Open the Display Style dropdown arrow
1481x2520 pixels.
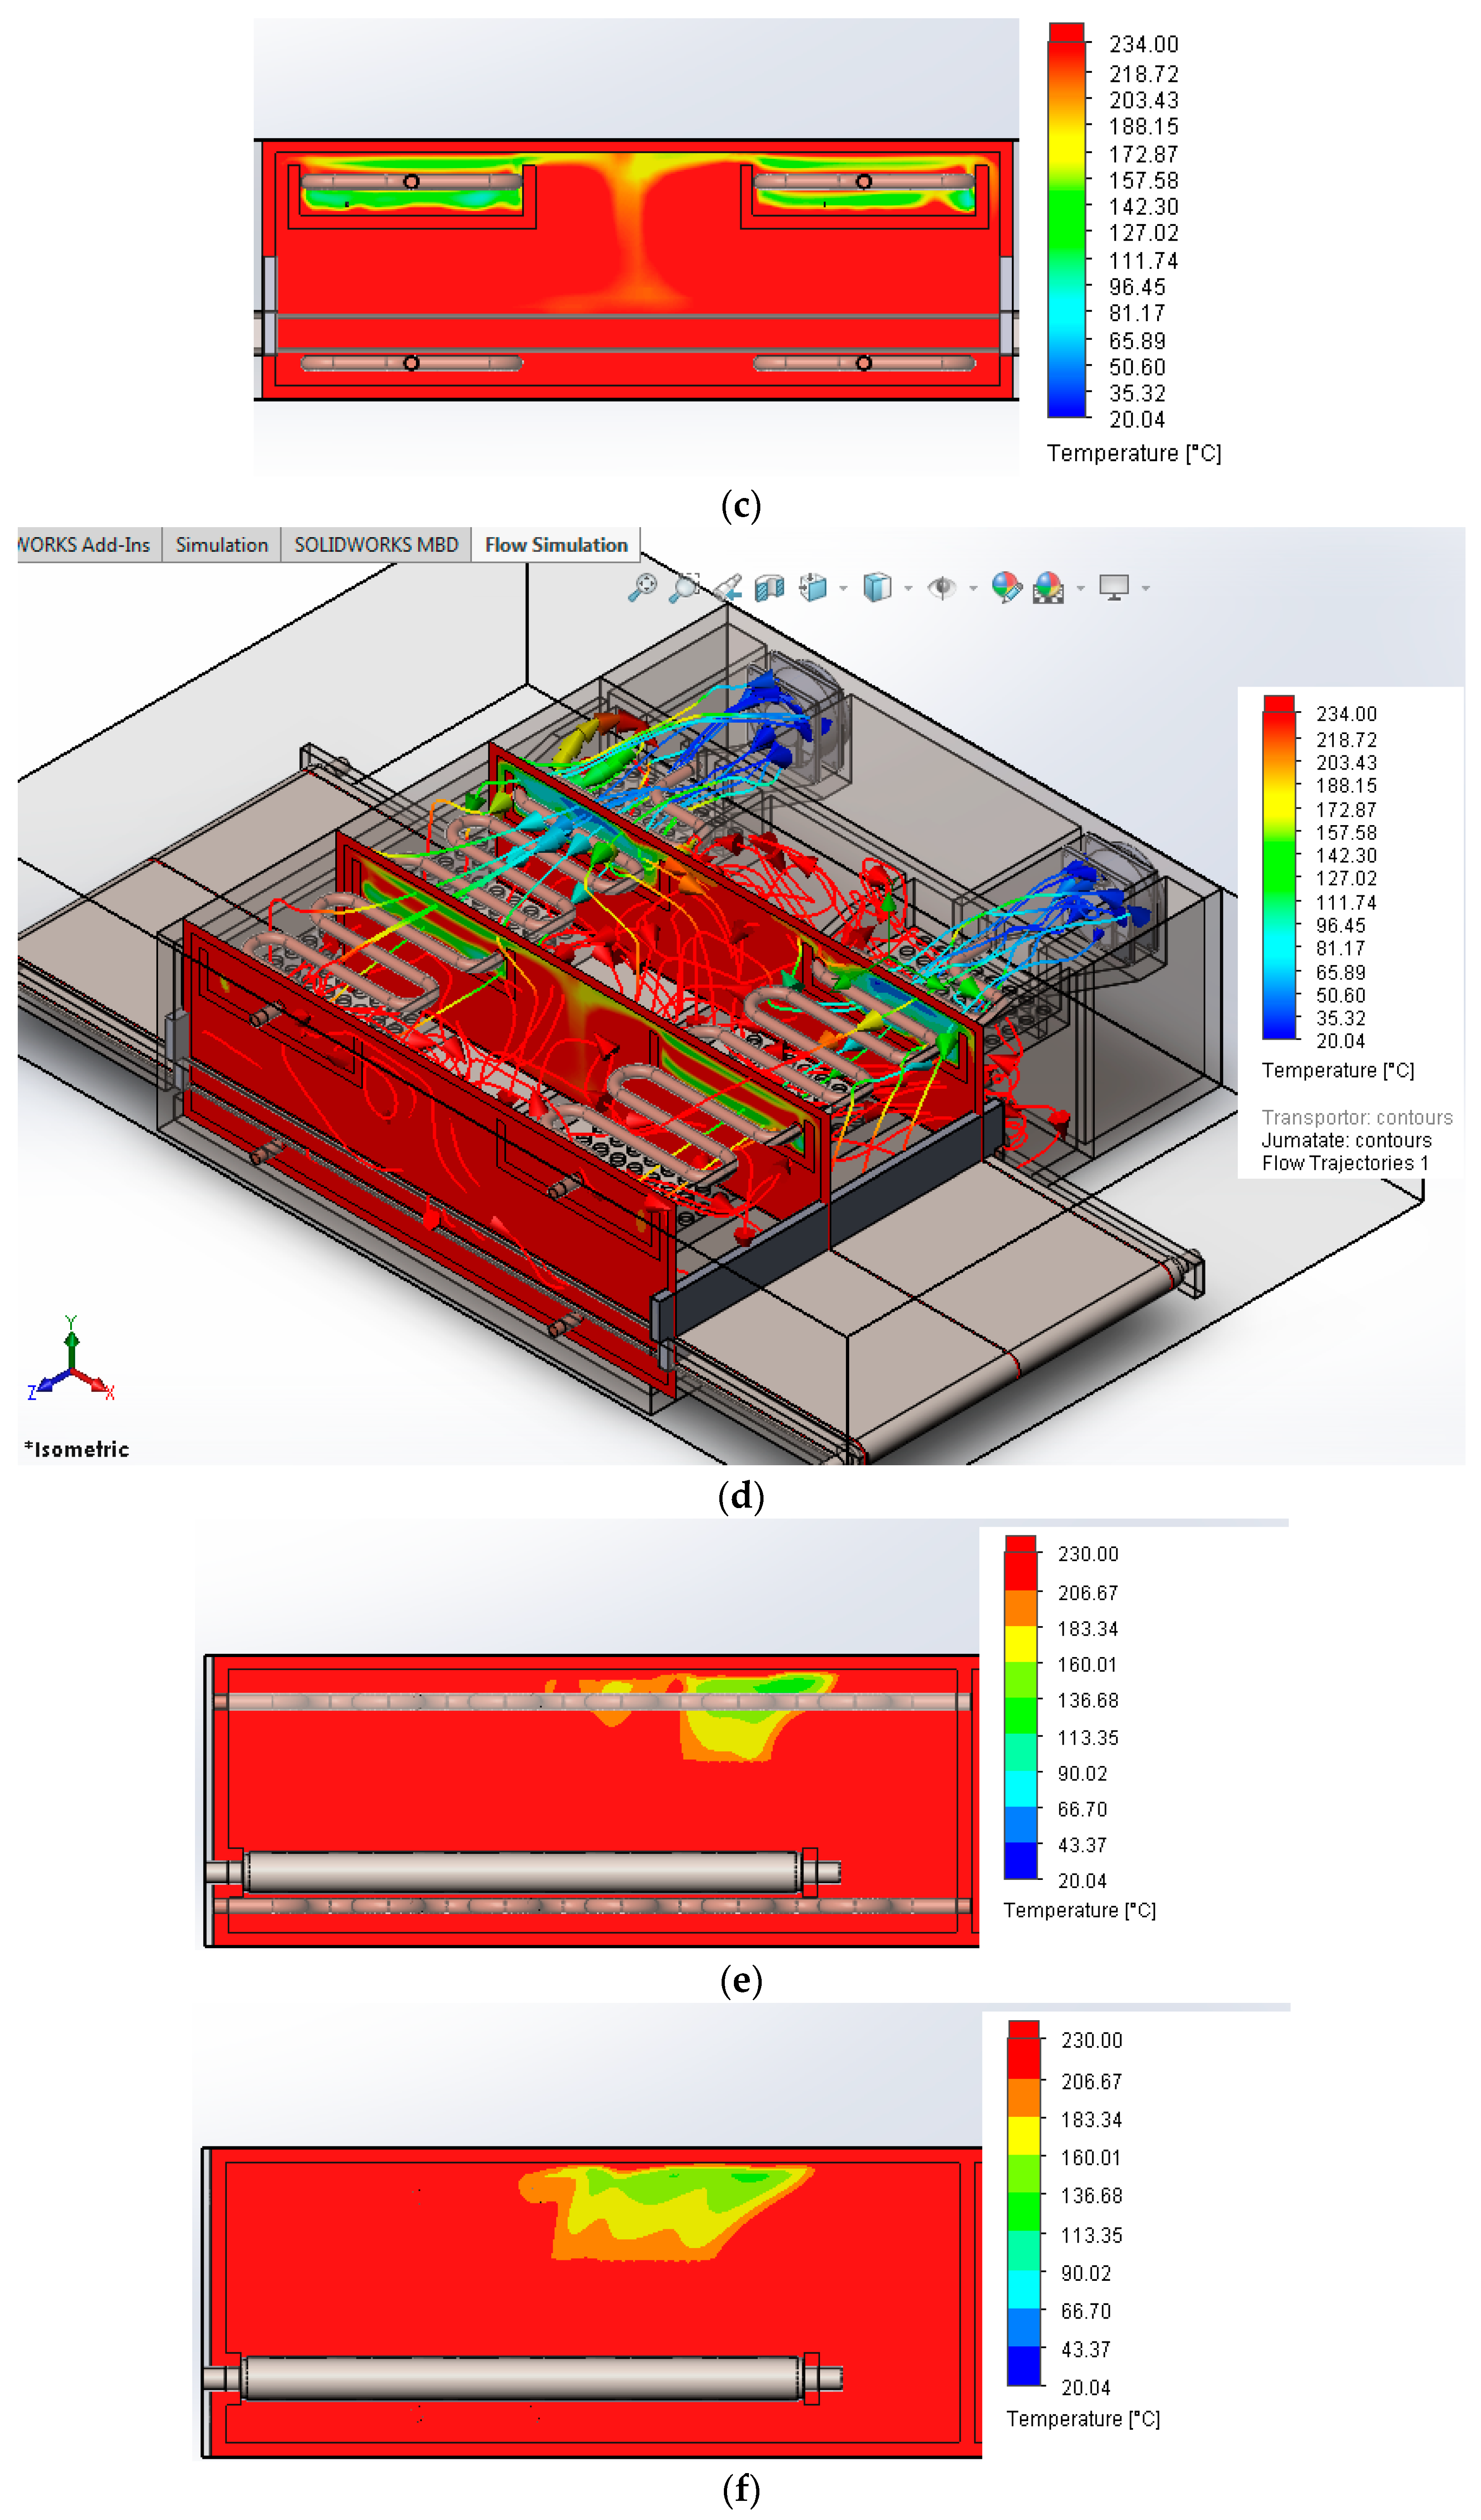tap(908, 588)
